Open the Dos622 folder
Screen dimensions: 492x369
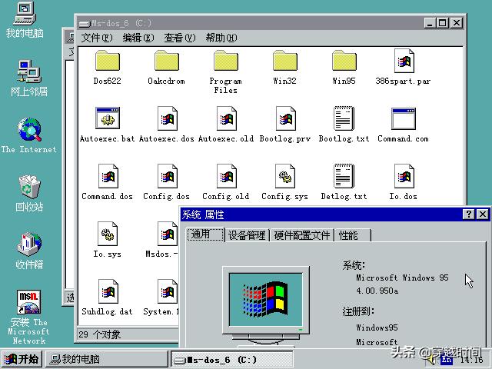tap(108, 61)
